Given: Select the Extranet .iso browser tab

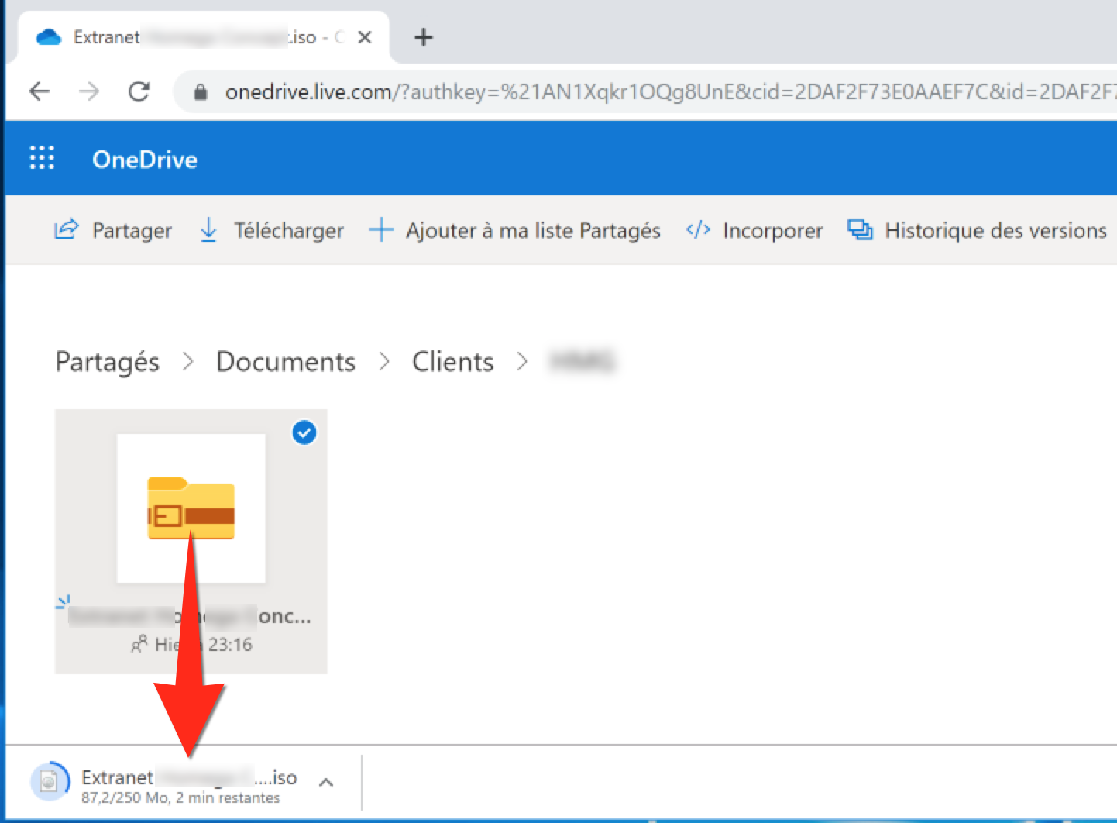Looking at the screenshot, I should click(201, 37).
